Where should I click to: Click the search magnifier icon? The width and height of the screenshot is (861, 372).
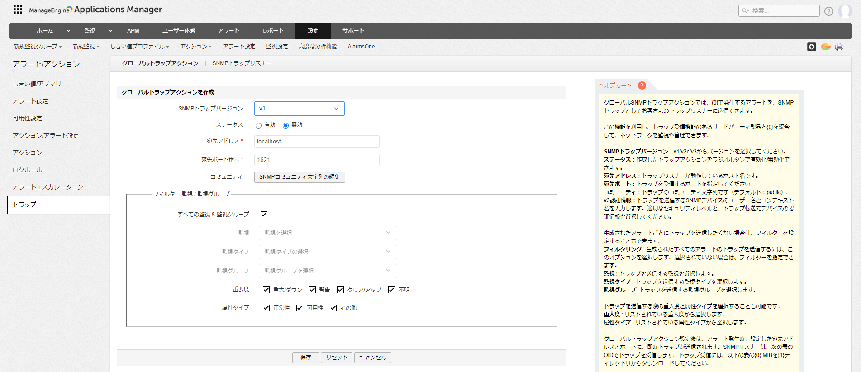(746, 11)
